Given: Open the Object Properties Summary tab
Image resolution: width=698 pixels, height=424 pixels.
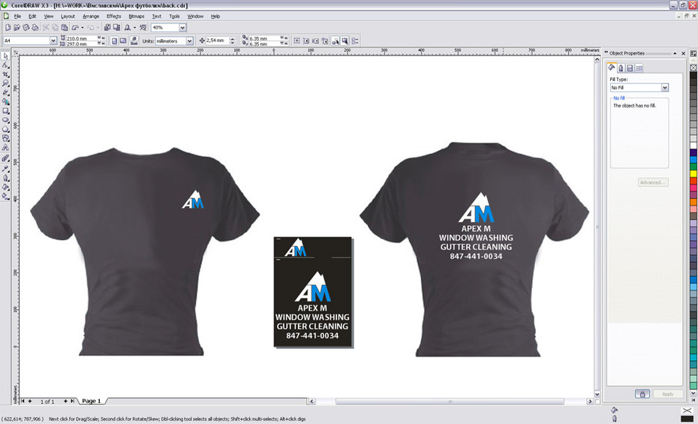Looking at the screenshot, I should 639,68.
